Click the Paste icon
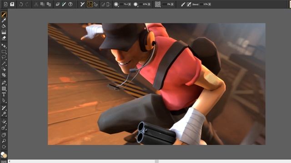Viewport: 291px width, 163px height. 49,4
